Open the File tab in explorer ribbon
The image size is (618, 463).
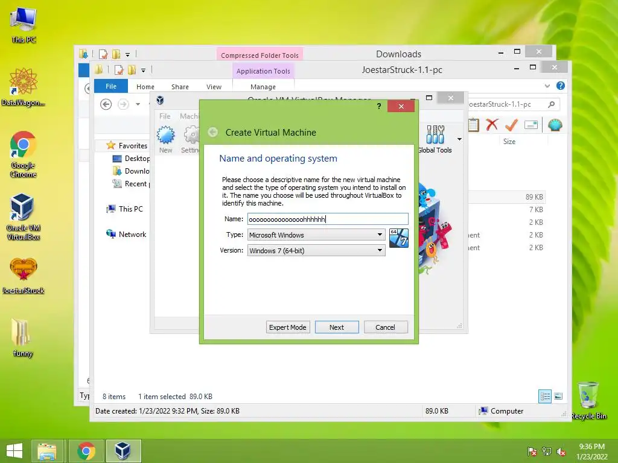click(111, 86)
